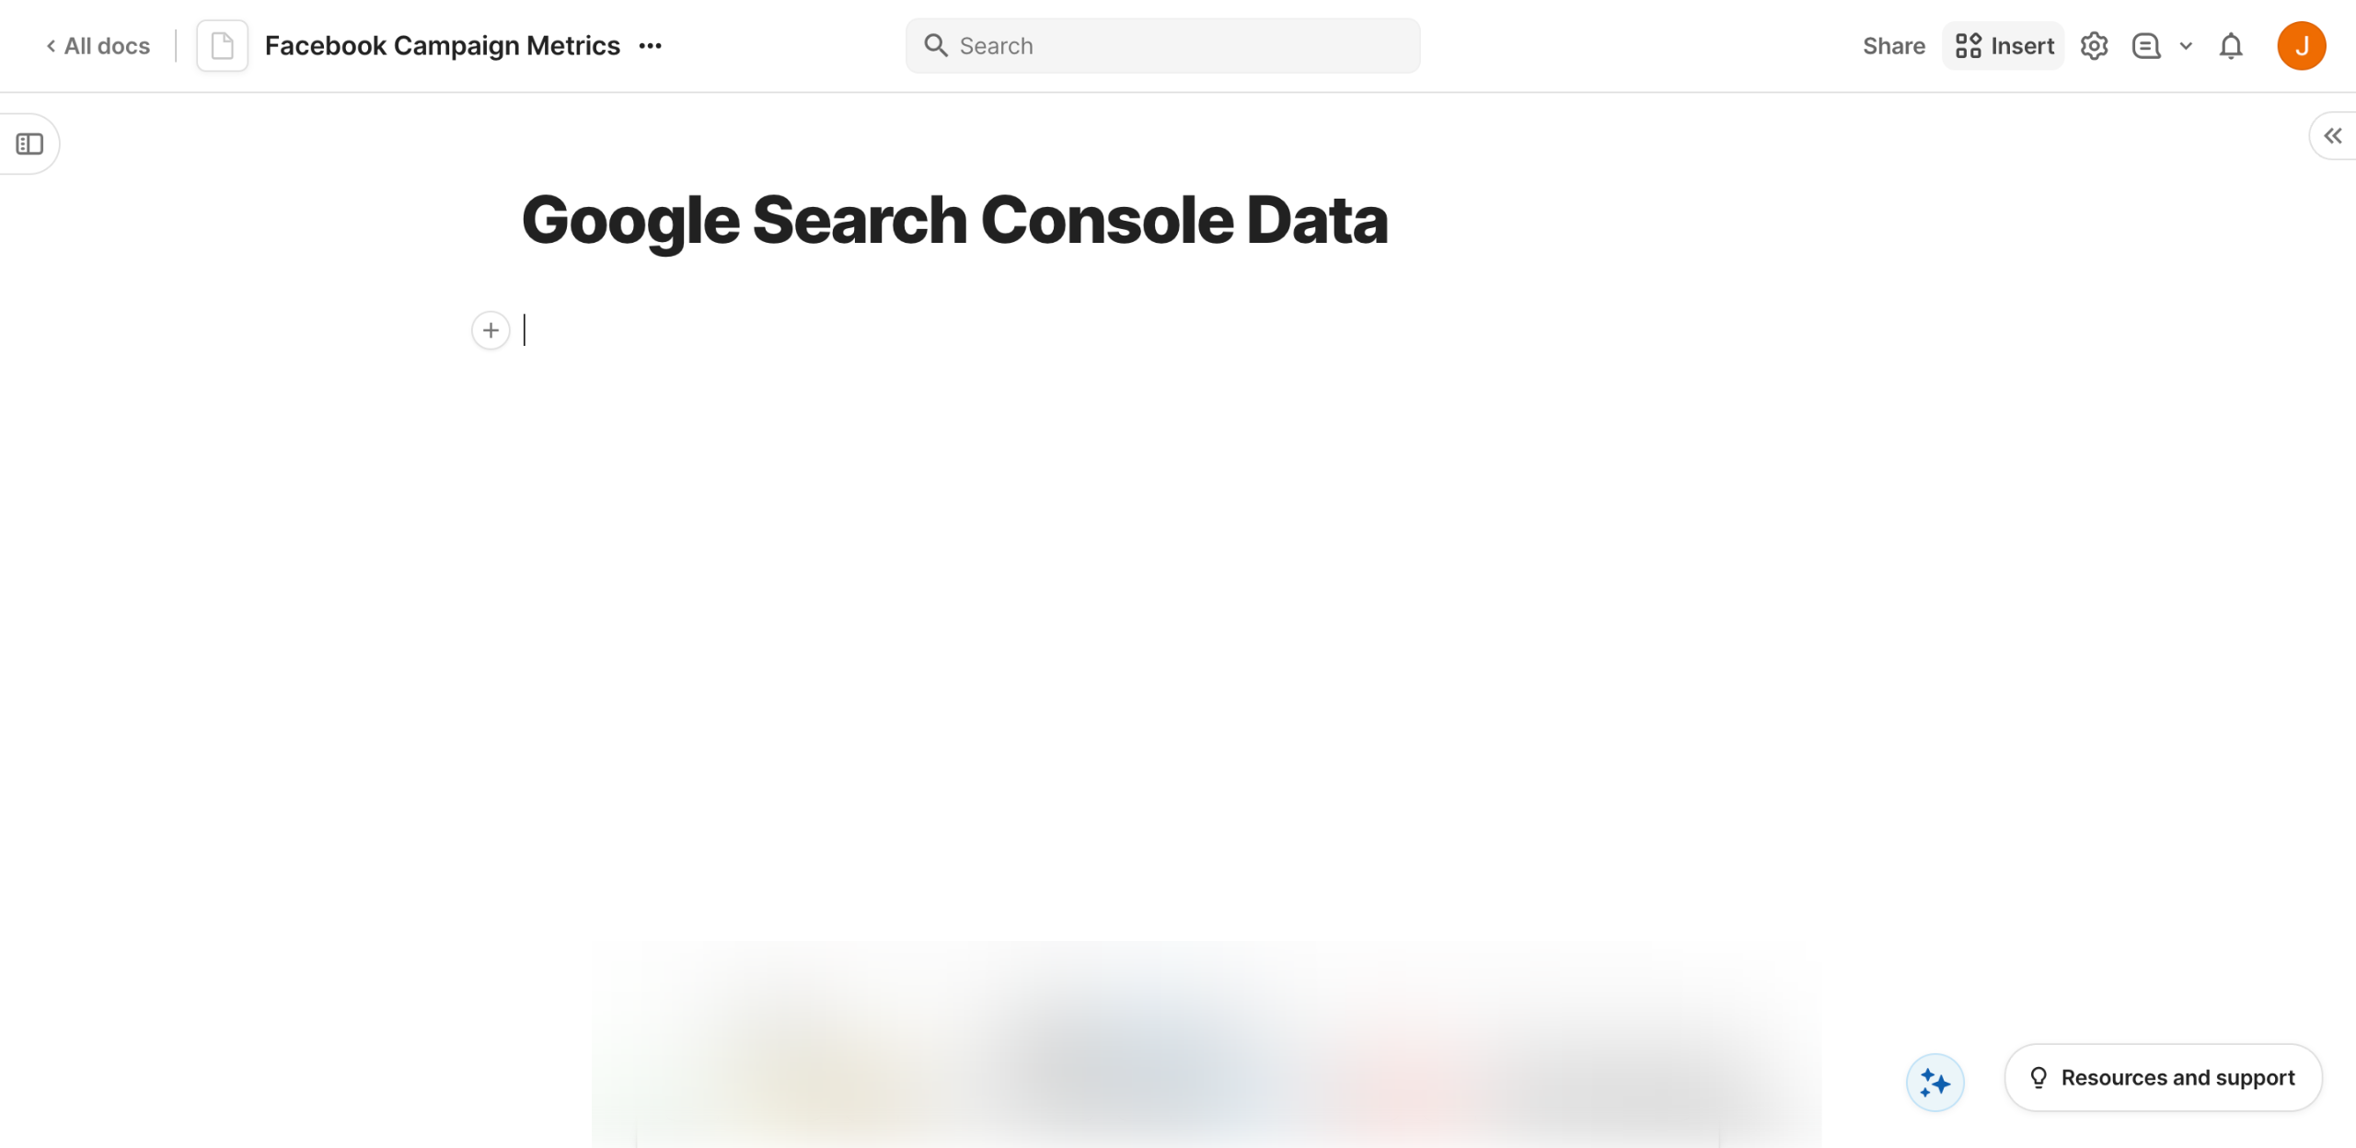Click the doc page icon beside title
The image size is (2356, 1148).
click(222, 46)
